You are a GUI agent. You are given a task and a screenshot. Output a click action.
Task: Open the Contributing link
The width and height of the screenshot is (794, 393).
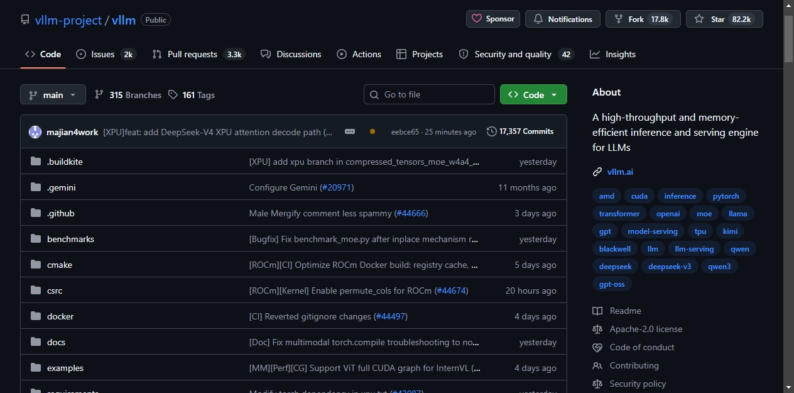(626, 365)
